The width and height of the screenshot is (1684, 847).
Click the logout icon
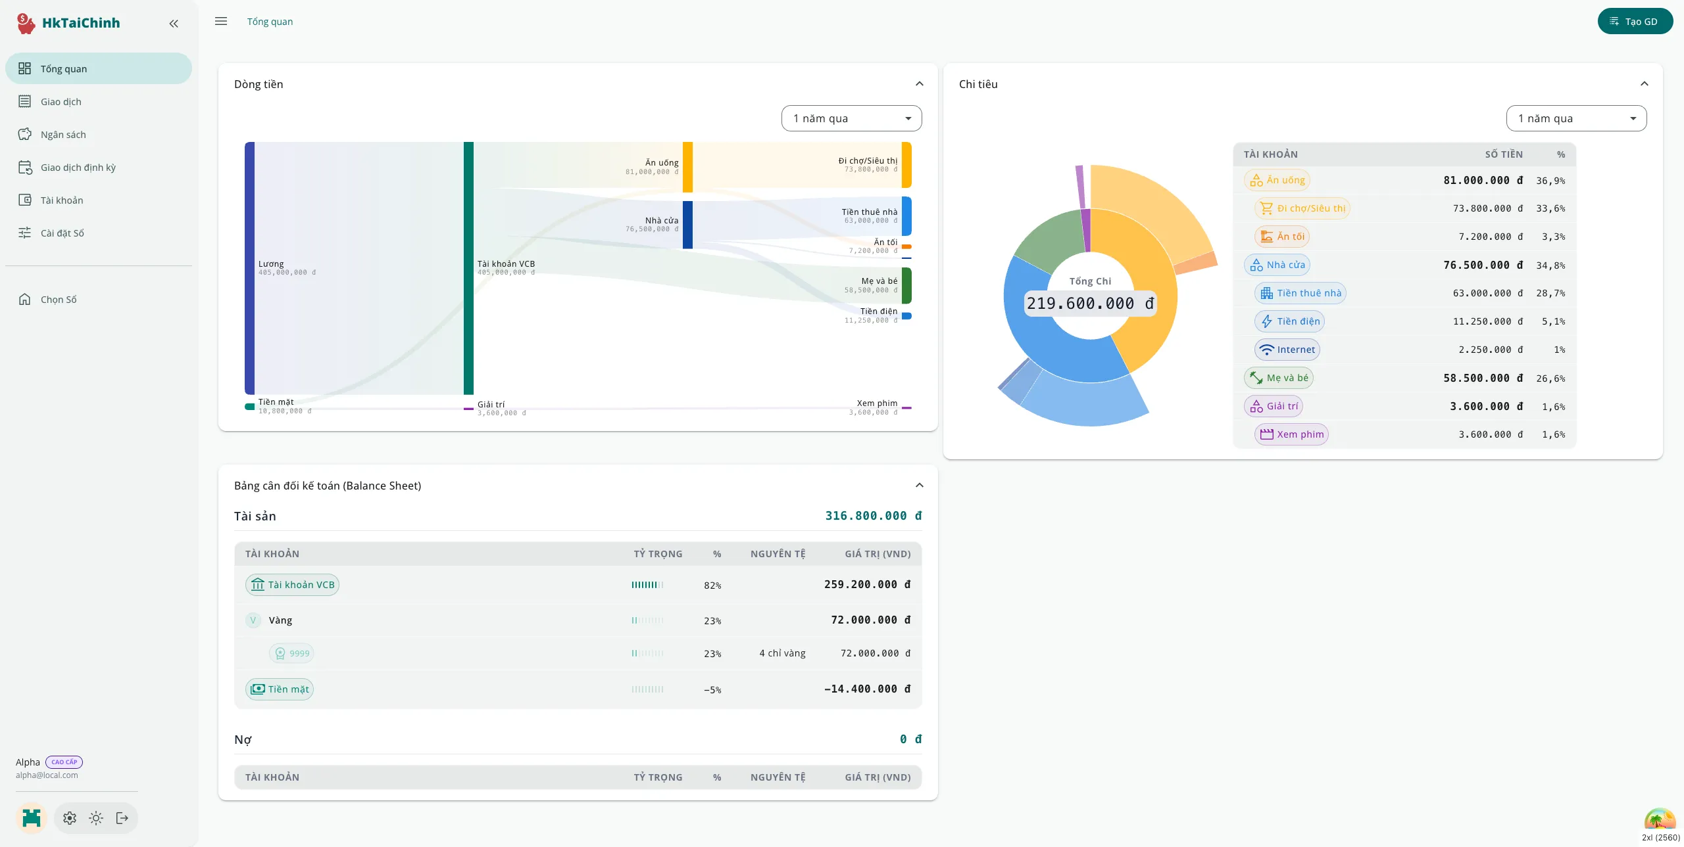pos(122,818)
